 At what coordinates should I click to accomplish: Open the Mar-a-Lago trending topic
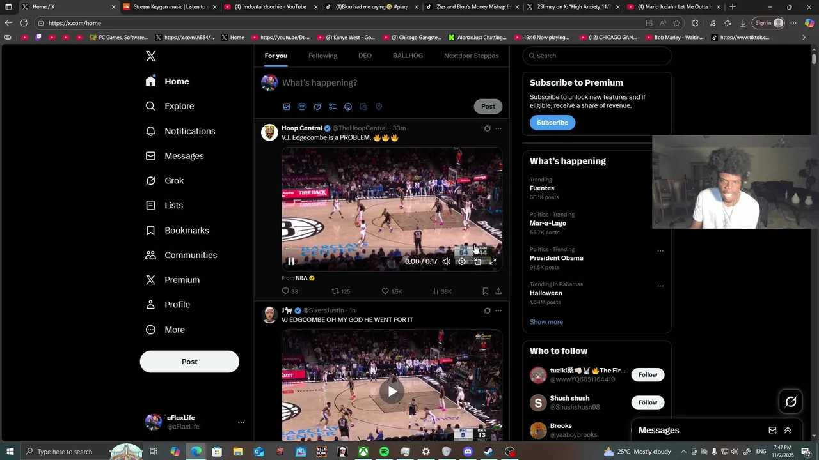coord(548,223)
